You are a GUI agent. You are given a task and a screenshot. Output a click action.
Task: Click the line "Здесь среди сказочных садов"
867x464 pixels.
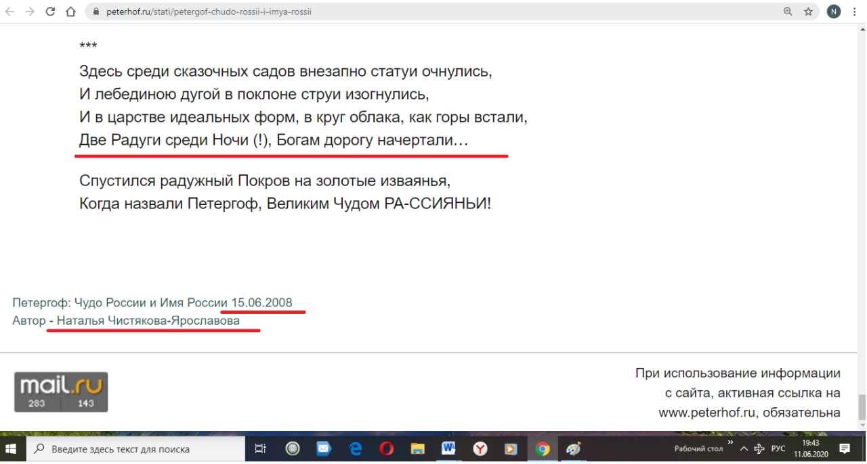coord(285,71)
